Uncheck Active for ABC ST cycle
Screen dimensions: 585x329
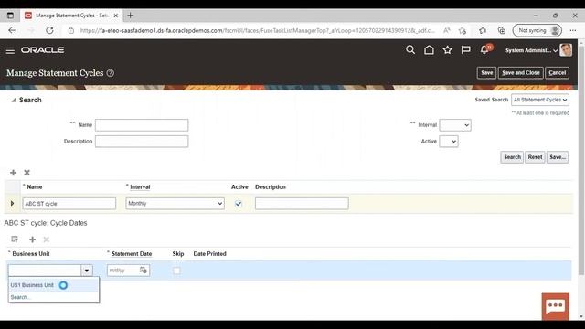tap(239, 204)
